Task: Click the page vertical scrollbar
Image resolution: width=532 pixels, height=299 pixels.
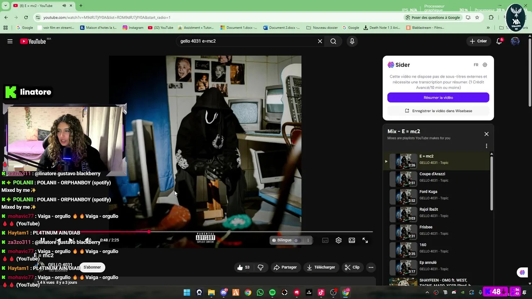Action: tap(530, 73)
